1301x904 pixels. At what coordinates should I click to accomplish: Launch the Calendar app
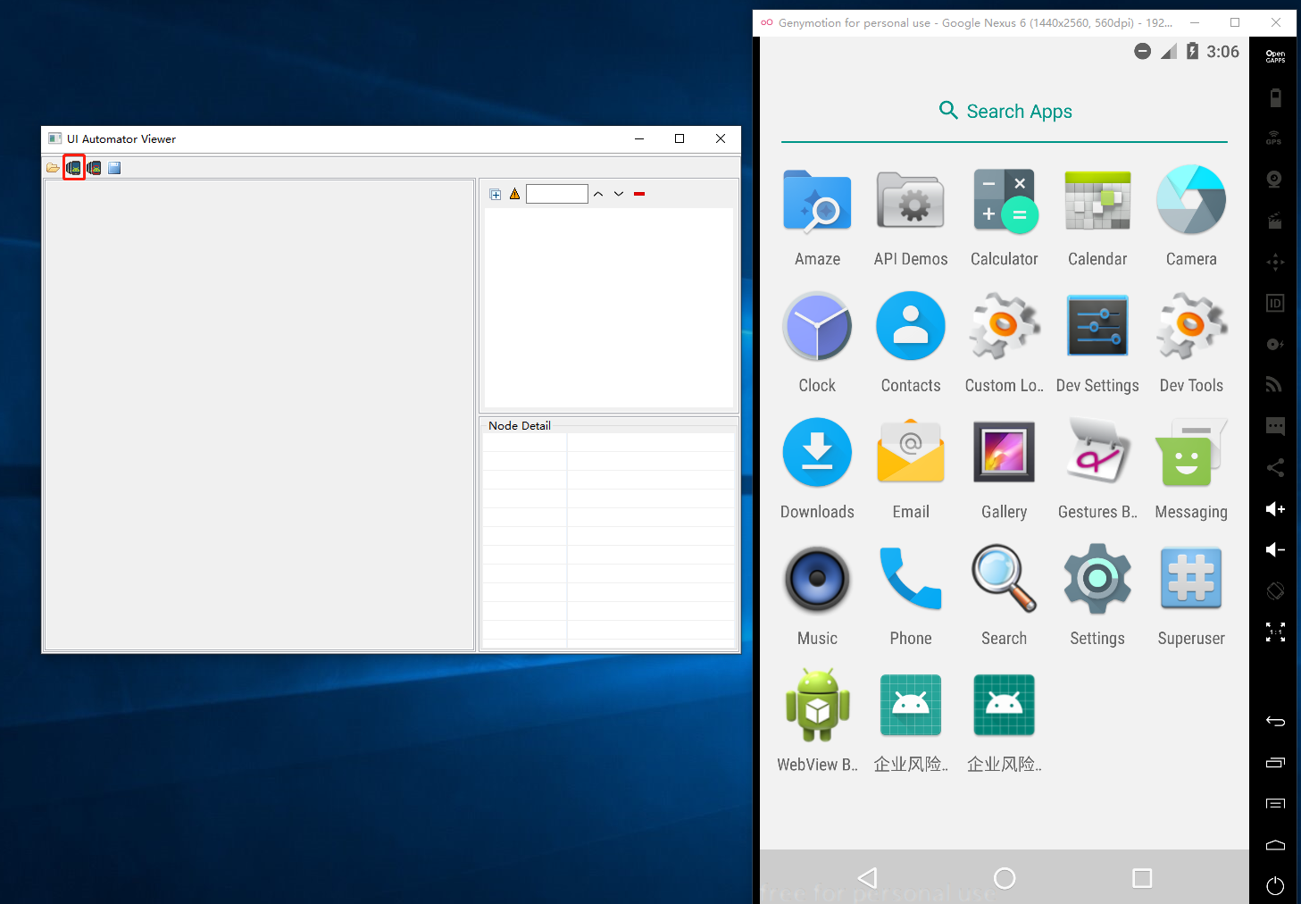1097,217
